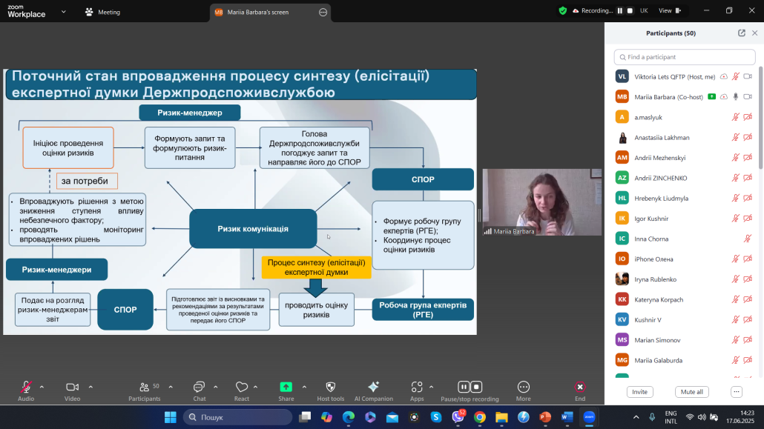
Task: Click the Mute all button
Action: tap(692, 392)
